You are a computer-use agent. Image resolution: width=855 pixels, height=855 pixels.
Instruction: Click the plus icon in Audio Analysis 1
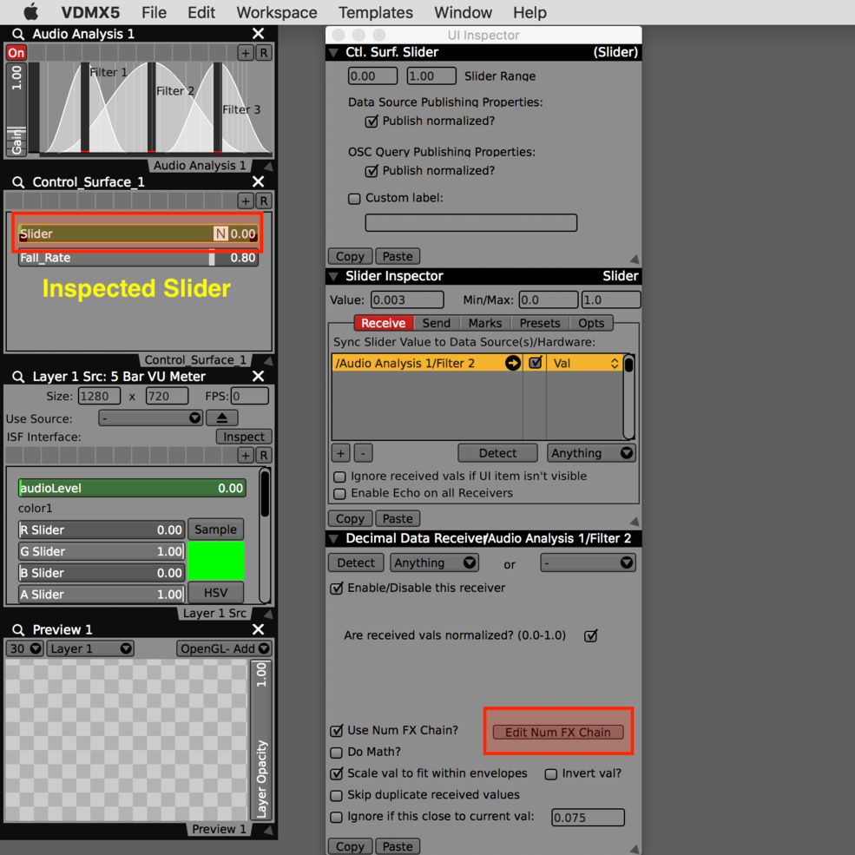(x=246, y=53)
